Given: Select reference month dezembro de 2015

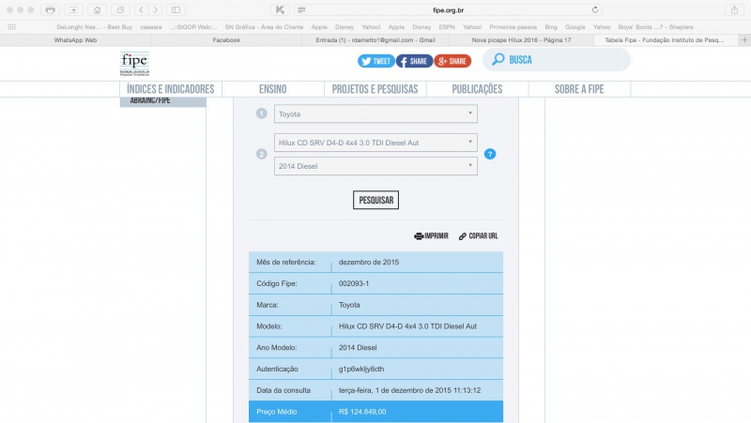Looking at the screenshot, I should [369, 263].
